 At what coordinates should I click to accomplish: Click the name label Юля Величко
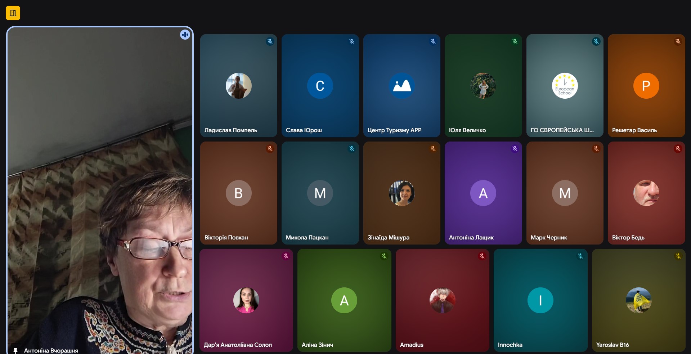[467, 130]
